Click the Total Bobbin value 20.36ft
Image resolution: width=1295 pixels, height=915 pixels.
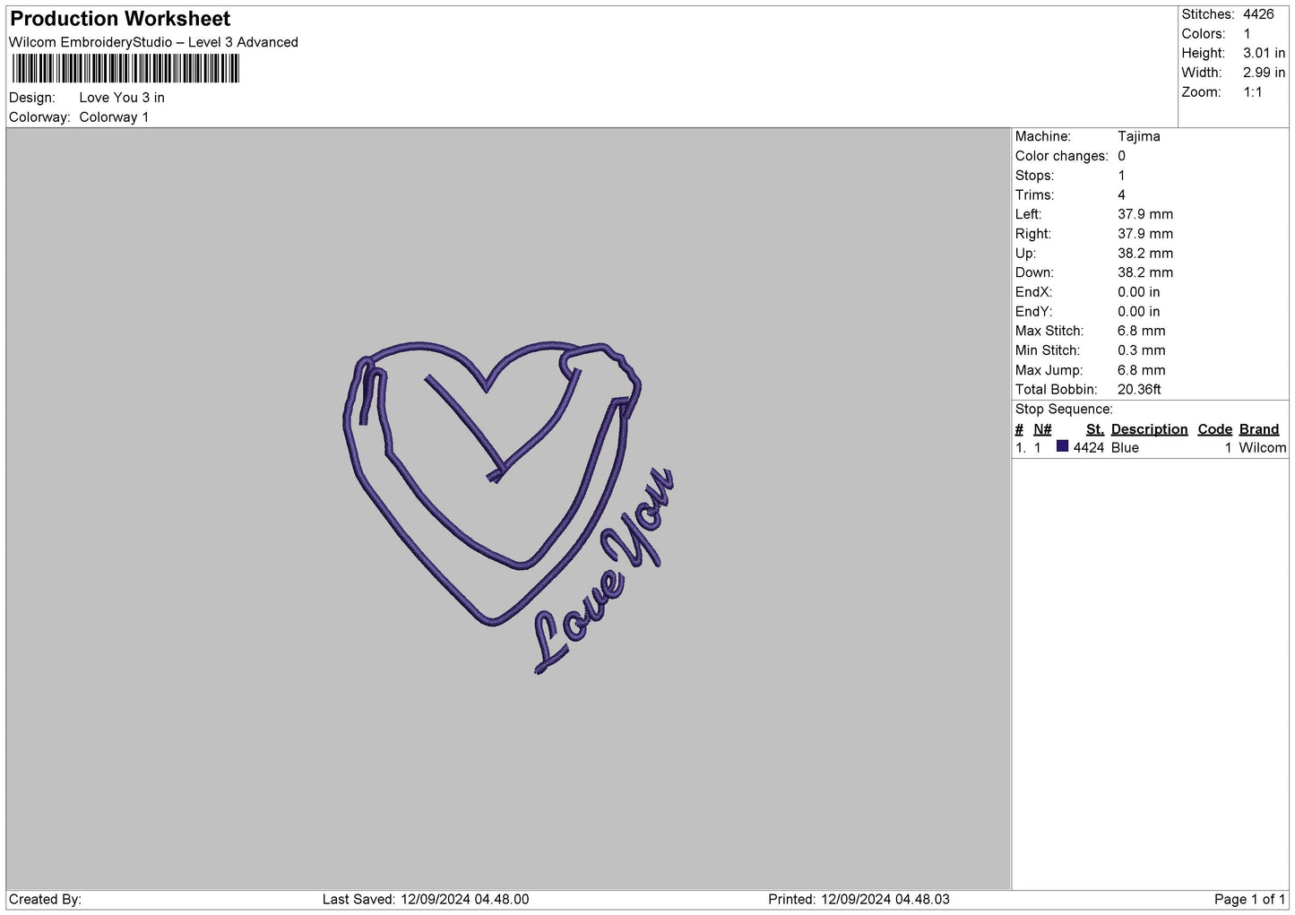pyautogui.click(x=1139, y=390)
